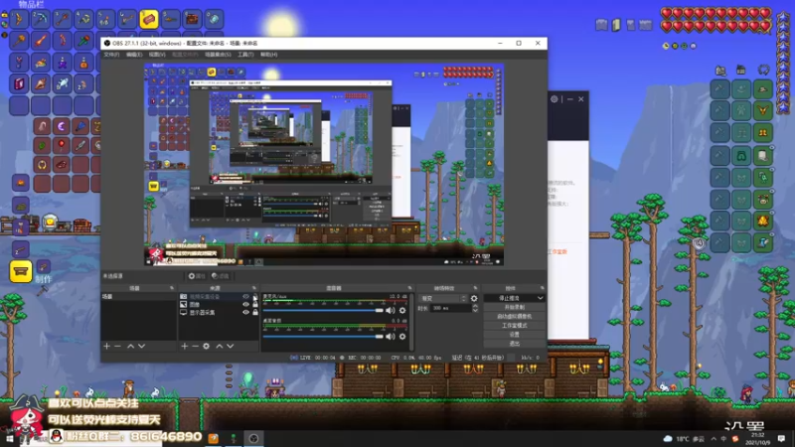795x447 pixels.
Task: Pop out the 控件 dock panel icon
Action: [x=542, y=288]
